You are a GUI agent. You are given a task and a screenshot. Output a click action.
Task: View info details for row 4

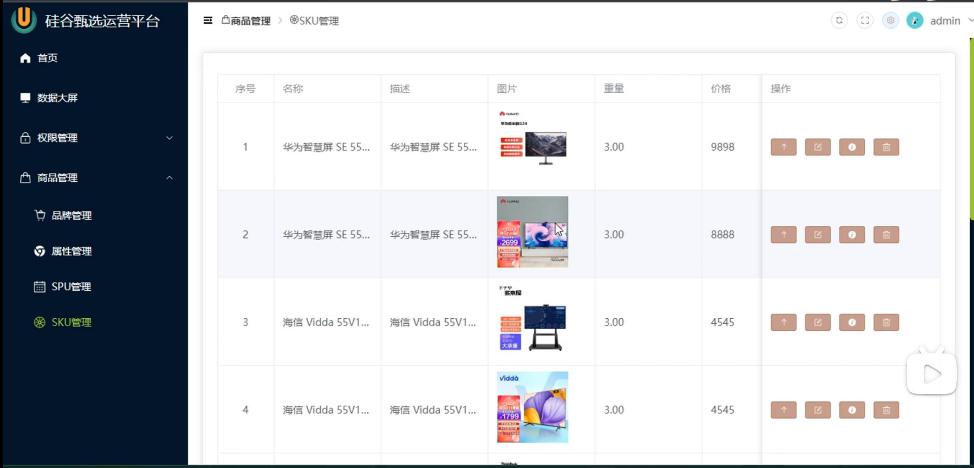pos(852,410)
